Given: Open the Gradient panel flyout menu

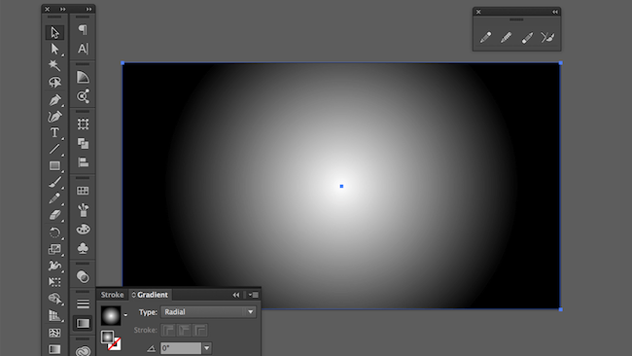Looking at the screenshot, I should (x=254, y=295).
